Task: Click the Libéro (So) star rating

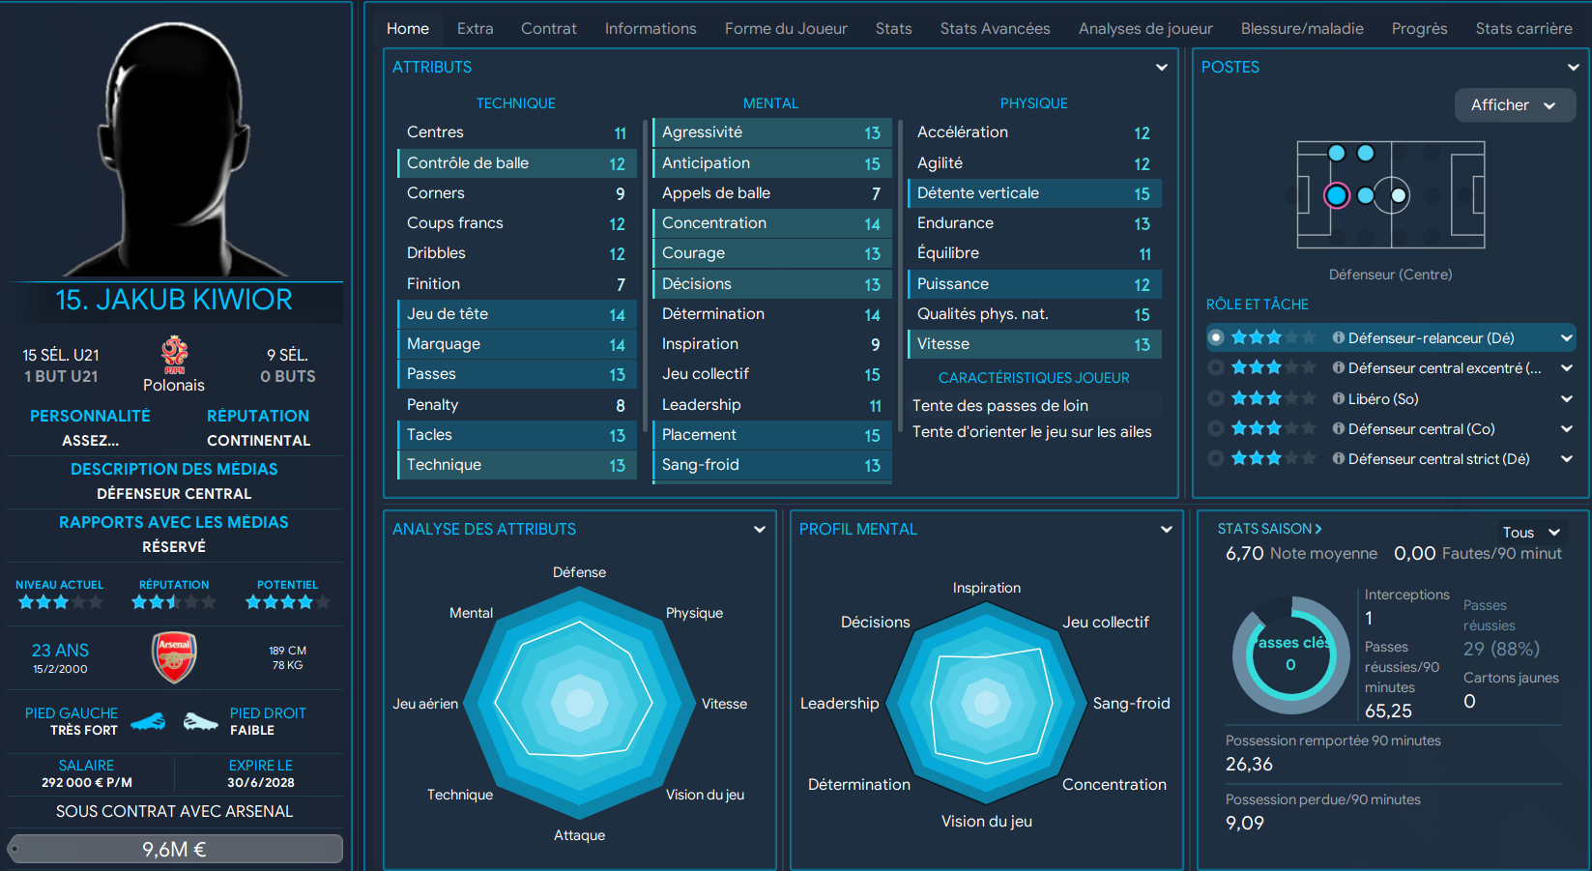Action: [1273, 398]
